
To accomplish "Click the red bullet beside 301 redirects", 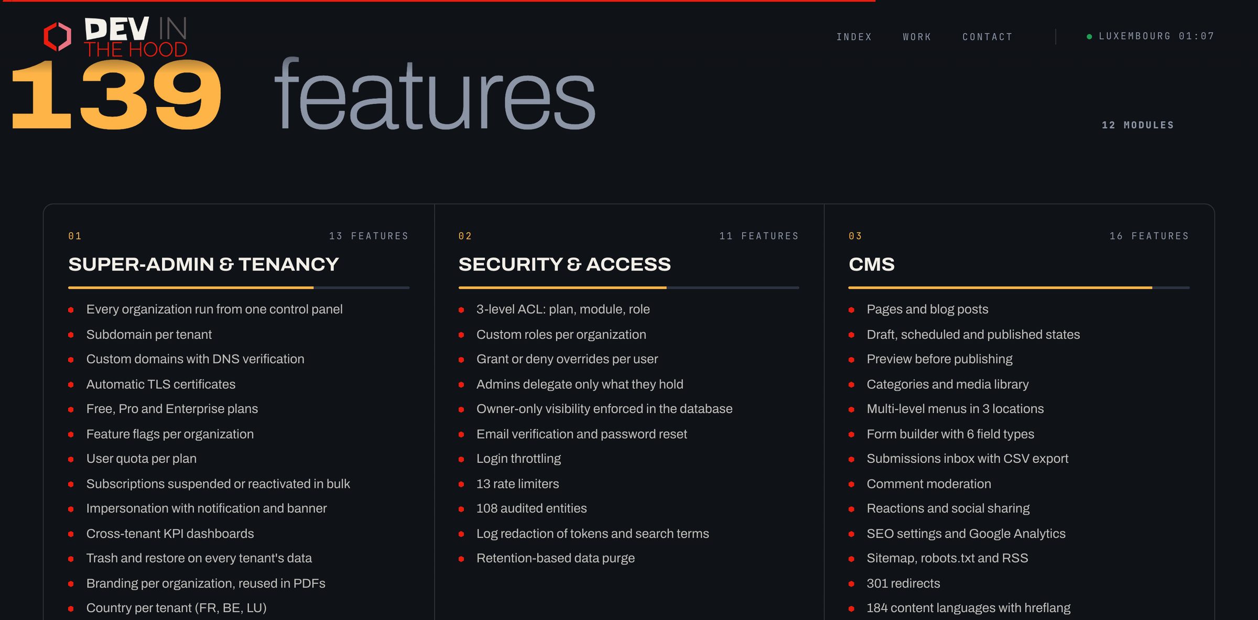I will click(x=851, y=584).
